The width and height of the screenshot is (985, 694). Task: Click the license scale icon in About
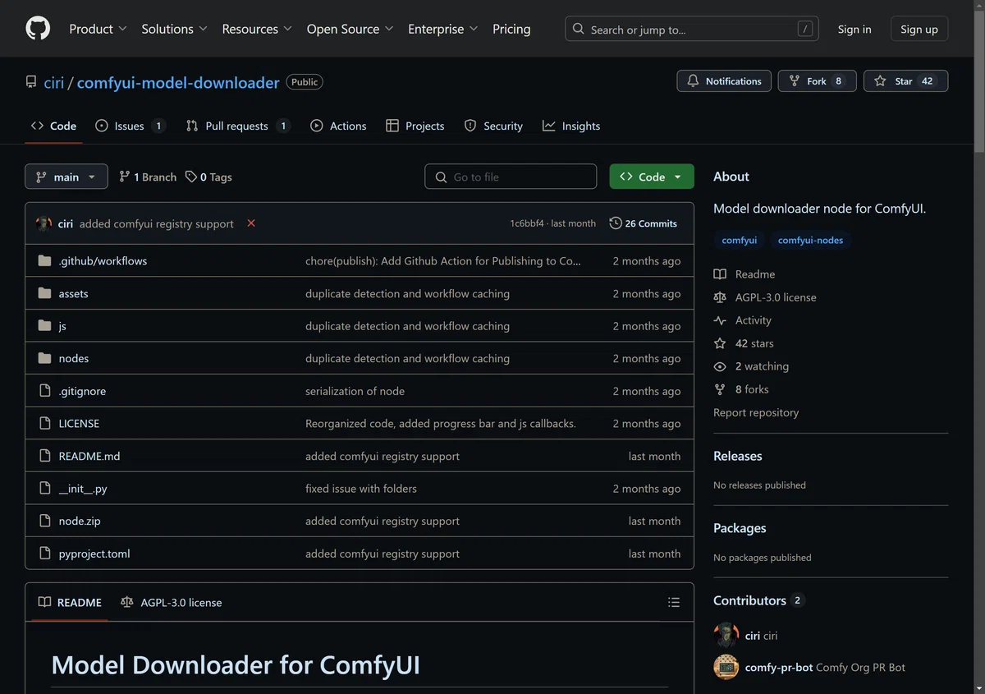pyautogui.click(x=720, y=297)
